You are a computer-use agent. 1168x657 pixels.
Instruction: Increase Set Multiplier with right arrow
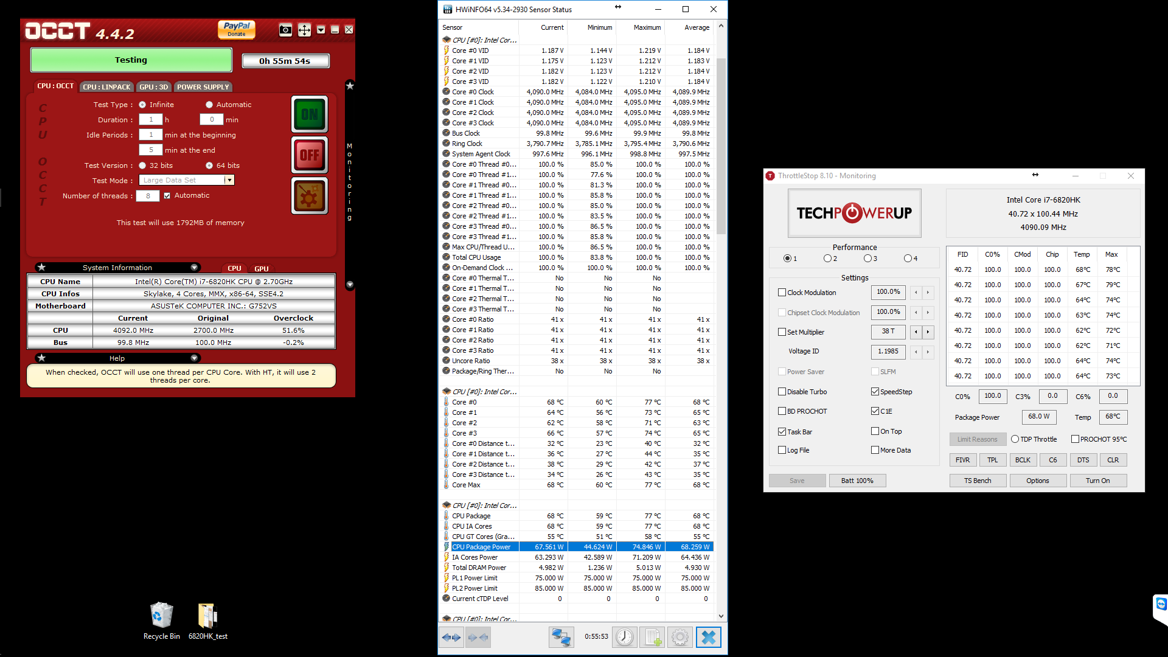928,332
